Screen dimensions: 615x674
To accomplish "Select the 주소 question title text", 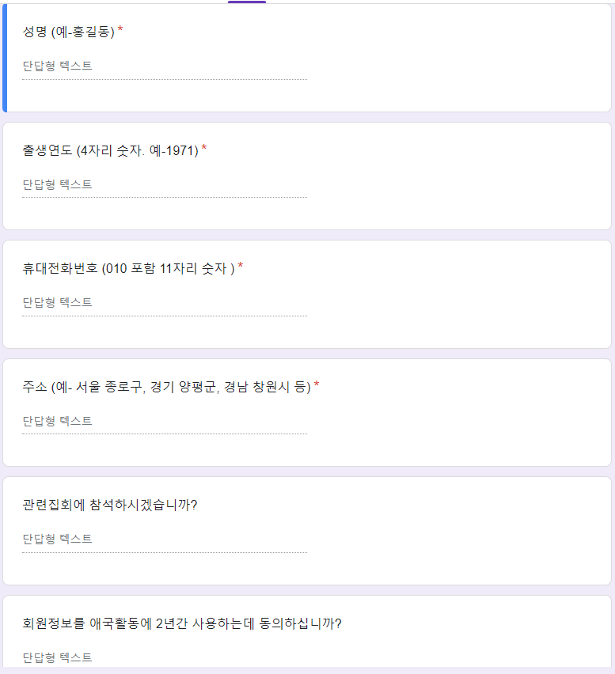I will [x=166, y=387].
